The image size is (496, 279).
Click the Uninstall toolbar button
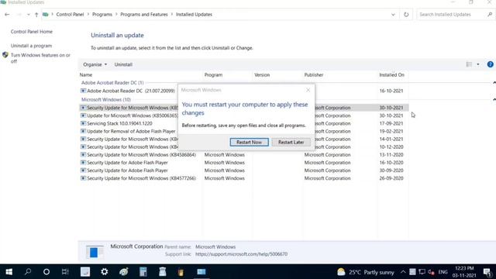coord(123,64)
